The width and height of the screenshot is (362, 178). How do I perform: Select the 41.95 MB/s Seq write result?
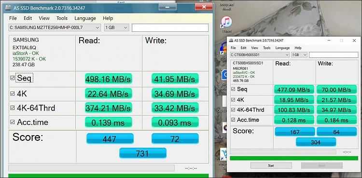coord(175,79)
